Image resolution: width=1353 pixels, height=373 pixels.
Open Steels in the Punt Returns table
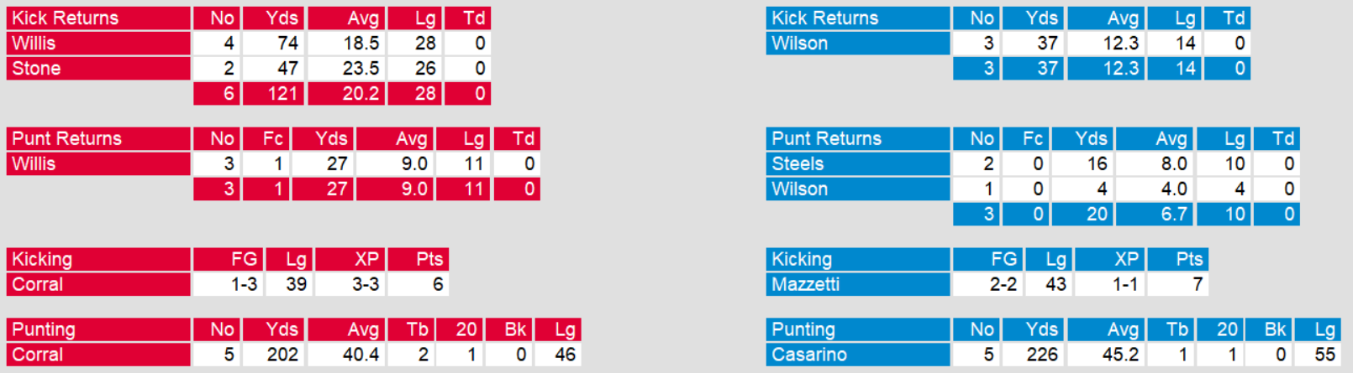pyautogui.click(x=857, y=164)
